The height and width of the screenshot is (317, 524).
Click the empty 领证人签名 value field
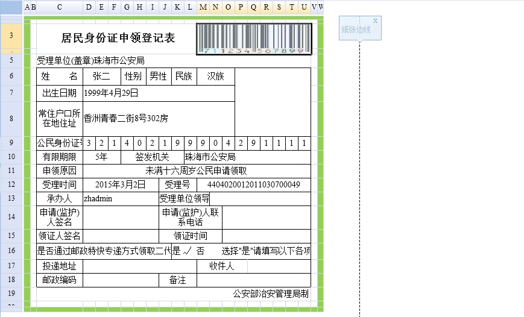pyautogui.click(x=121, y=236)
